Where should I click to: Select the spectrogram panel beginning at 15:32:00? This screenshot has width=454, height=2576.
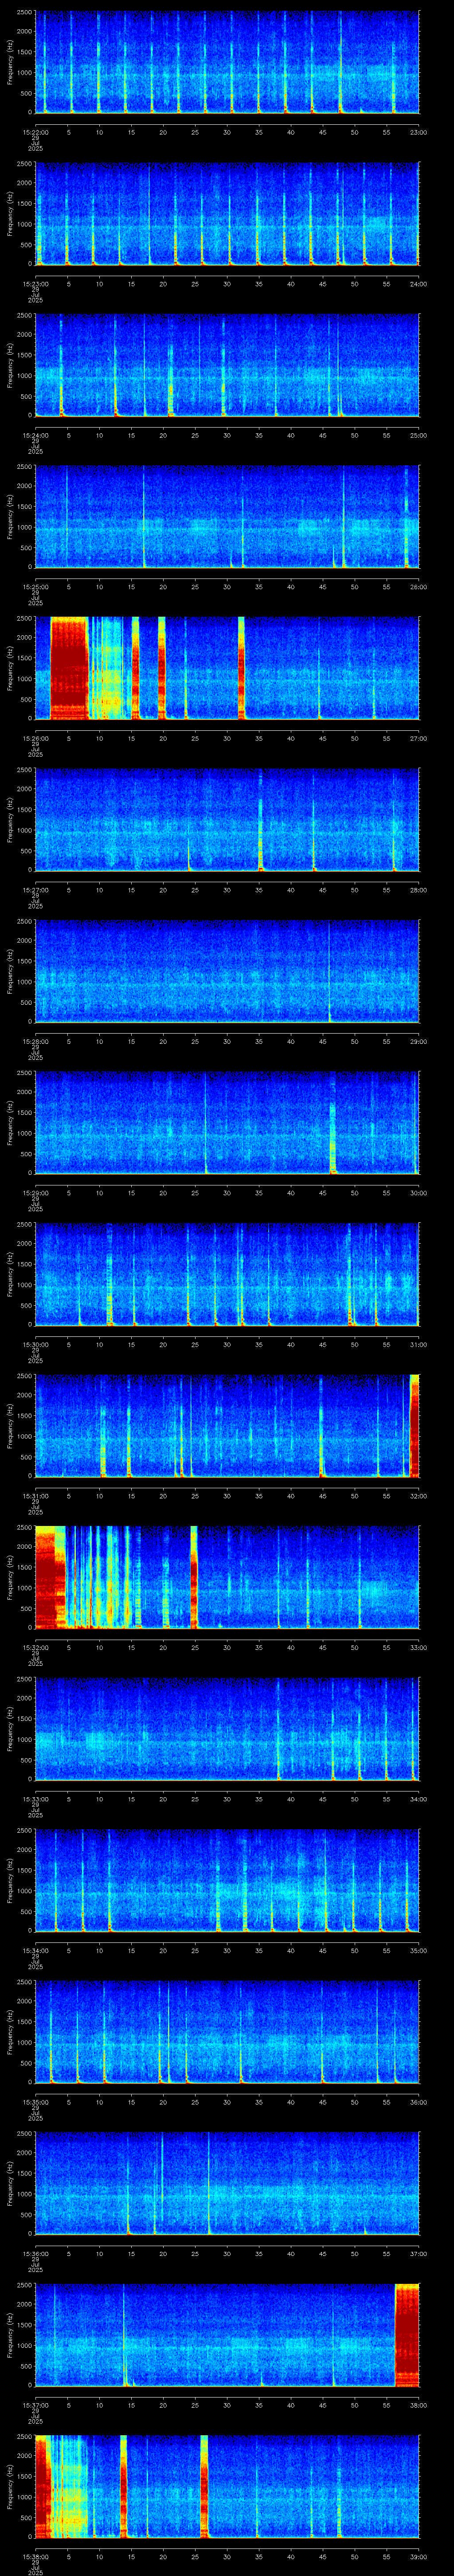(x=227, y=1577)
